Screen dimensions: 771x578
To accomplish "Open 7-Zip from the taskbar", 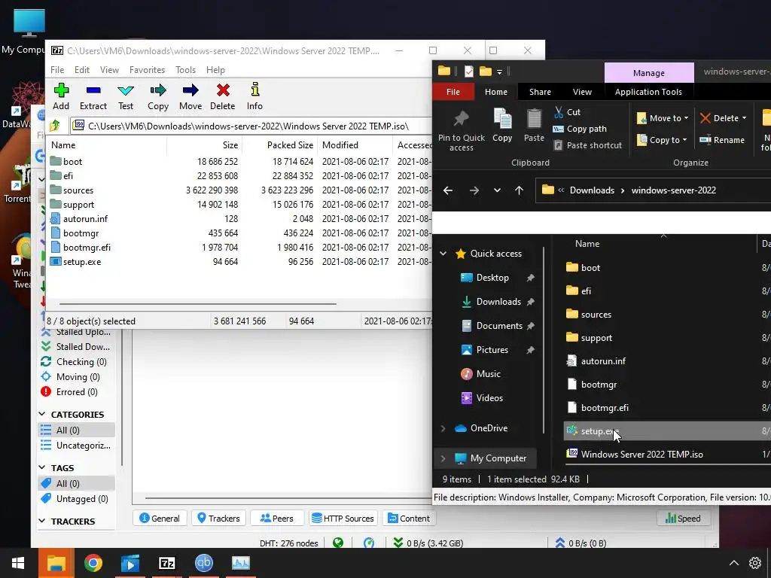I will point(166,563).
